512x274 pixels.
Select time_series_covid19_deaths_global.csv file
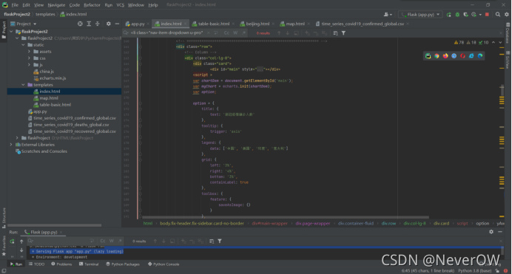71,125
